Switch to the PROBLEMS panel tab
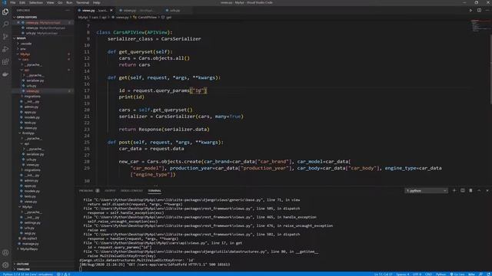This screenshot has height=276, width=492. tap(86, 191)
